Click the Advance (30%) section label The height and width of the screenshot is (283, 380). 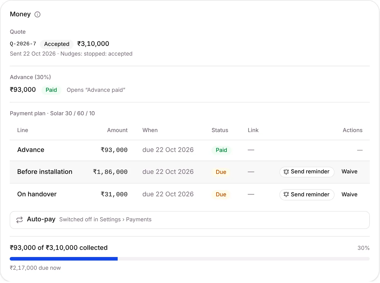30,77
